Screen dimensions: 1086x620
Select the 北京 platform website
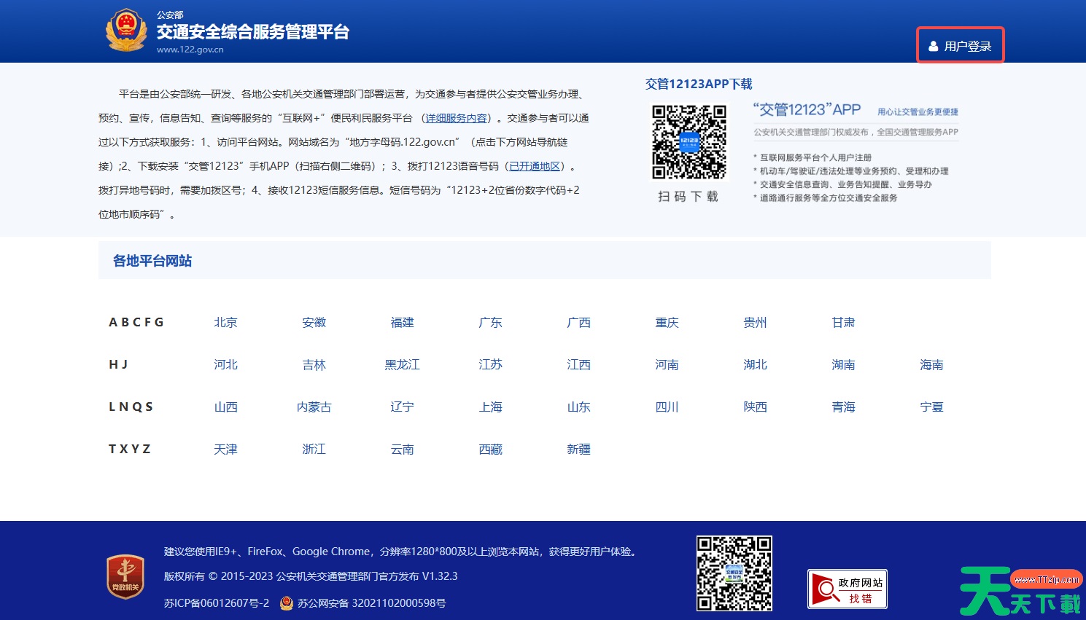[x=225, y=322]
